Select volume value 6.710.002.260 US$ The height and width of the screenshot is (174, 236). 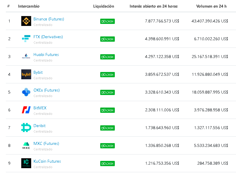[211, 39]
